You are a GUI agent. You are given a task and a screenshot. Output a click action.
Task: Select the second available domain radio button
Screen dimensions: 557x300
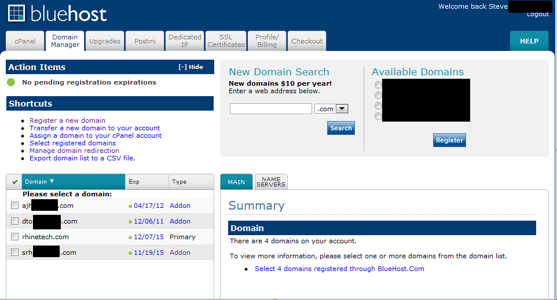point(378,95)
